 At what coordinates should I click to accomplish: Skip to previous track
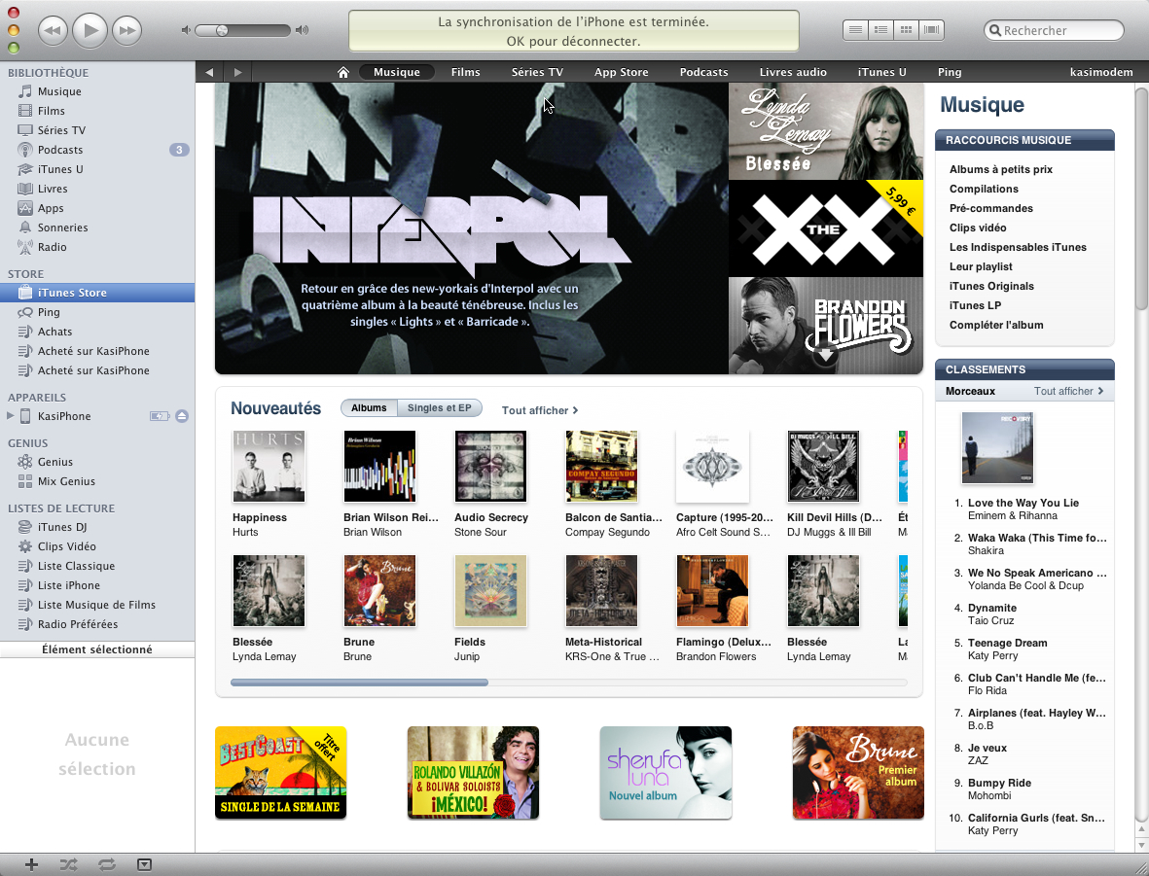(x=53, y=30)
